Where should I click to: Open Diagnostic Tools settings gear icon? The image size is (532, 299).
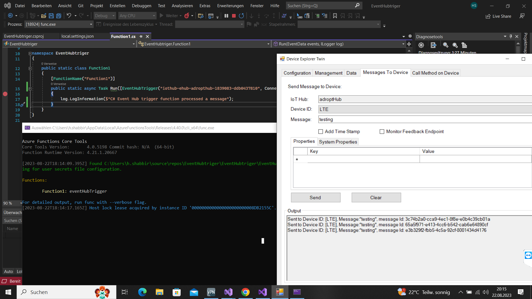point(421,45)
